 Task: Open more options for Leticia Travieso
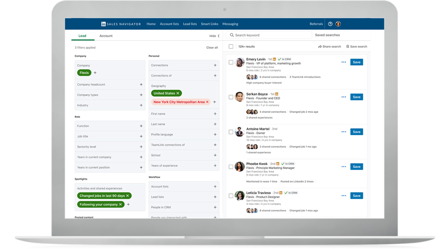pos(344,196)
